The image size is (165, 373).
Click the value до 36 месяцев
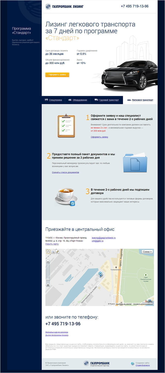click(54, 54)
